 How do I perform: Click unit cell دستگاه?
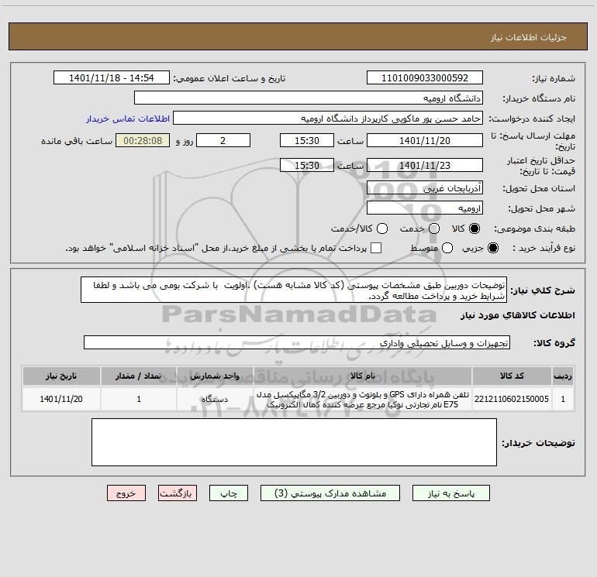click(215, 399)
